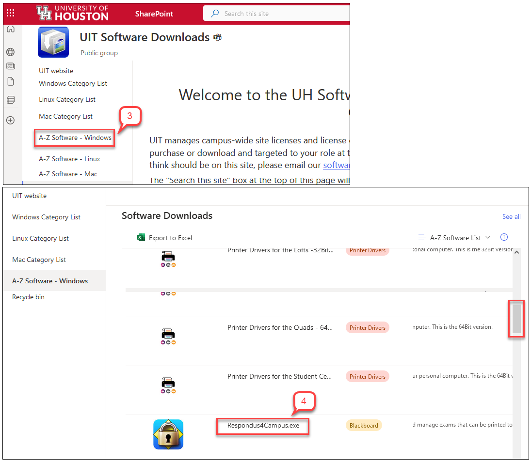Open Respondus4Campus.exe
This screenshot has height=461, width=531.
pos(263,426)
